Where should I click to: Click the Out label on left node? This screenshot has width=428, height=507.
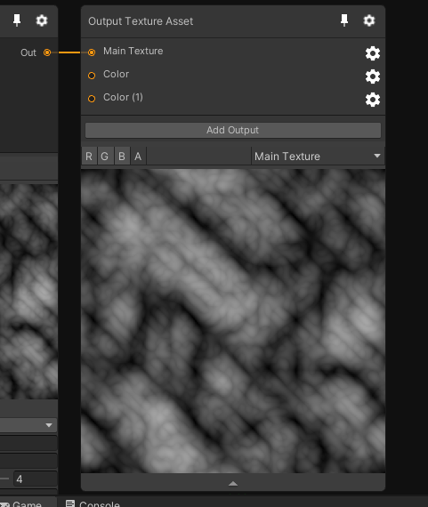click(28, 52)
